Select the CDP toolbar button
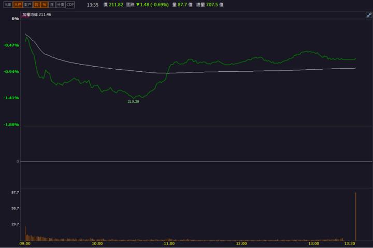Viewport: 373px width, 248px height. [70, 4]
